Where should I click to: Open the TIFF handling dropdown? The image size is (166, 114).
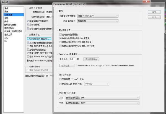point(102,103)
